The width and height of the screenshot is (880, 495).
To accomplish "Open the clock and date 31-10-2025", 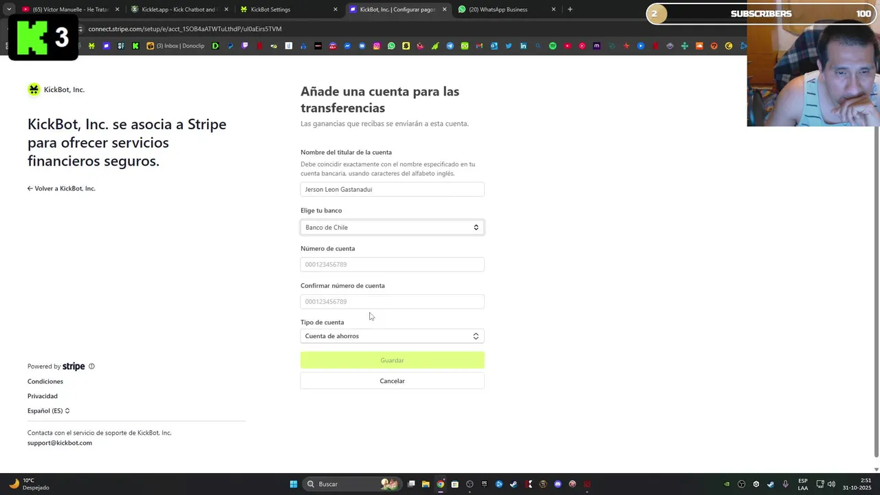I will coord(857,484).
